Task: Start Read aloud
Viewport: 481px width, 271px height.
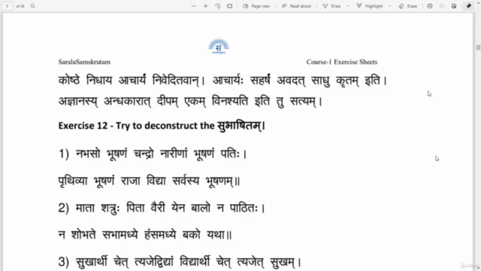Action: 296,6
